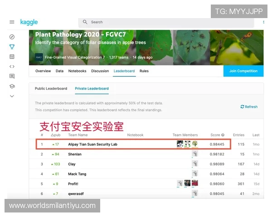Open the Notebooks tab

tap(77, 71)
